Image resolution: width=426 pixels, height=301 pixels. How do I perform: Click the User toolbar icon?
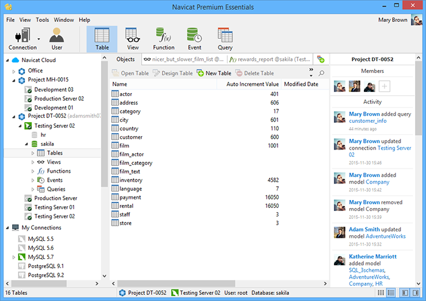(x=57, y=39)
